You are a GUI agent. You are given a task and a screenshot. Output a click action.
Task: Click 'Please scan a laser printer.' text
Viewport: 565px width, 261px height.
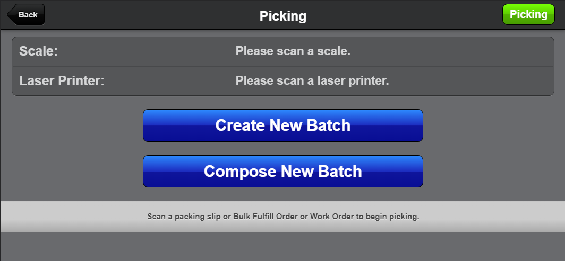(312, 82)
